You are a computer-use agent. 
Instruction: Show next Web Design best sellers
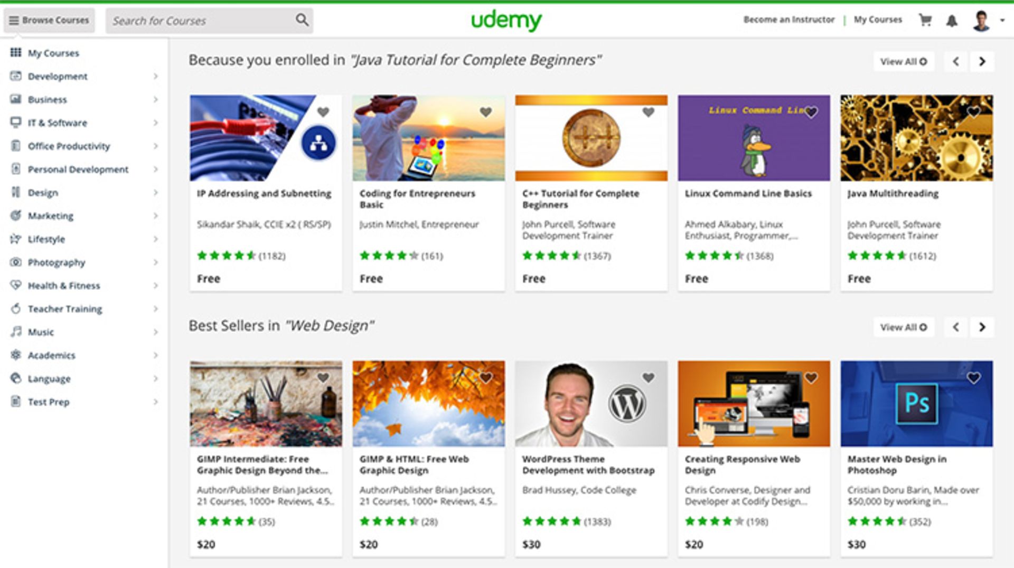(x=982, y=327)
